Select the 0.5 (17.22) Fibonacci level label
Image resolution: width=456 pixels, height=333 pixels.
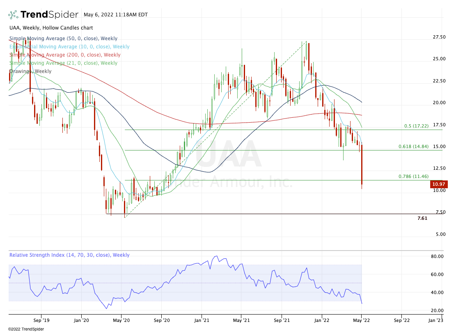[413, 125]
